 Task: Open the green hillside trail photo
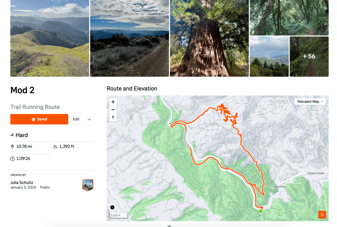(x=50, y=38)
